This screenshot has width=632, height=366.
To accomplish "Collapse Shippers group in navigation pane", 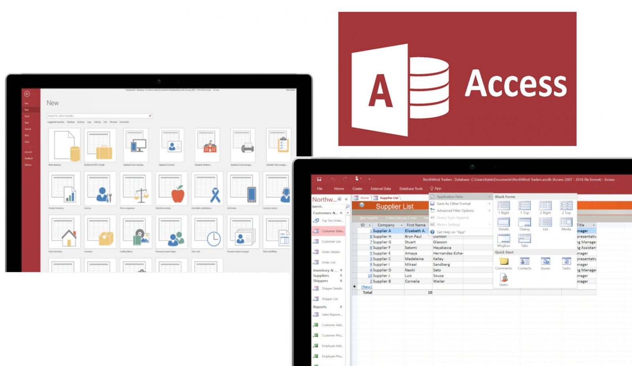I will coord(341,281).
